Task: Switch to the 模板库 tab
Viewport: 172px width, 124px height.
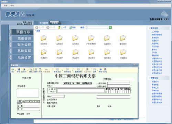Action: [x=55, y=23]
